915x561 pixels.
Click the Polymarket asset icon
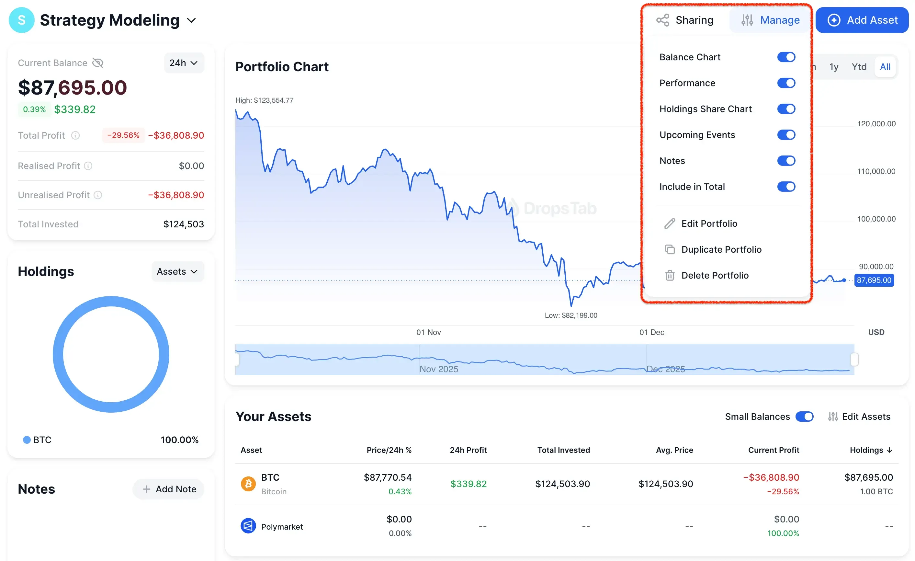pyautogui.click(x=248, y=525)
